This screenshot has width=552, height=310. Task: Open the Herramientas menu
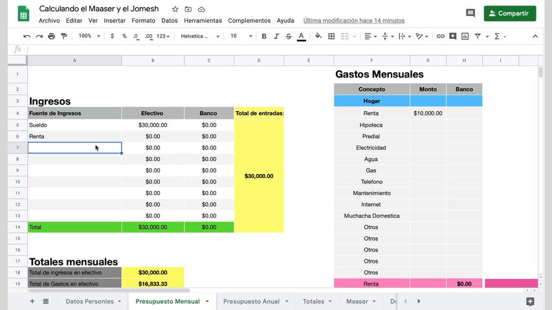(203, 21)
